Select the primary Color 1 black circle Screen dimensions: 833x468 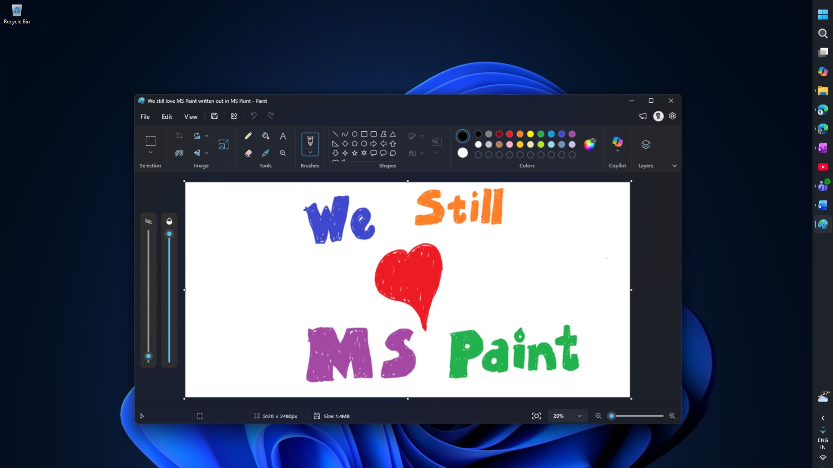(x=462, y=136)
